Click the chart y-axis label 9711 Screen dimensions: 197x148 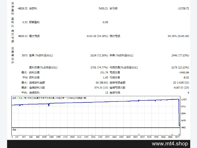coord(183,106)
